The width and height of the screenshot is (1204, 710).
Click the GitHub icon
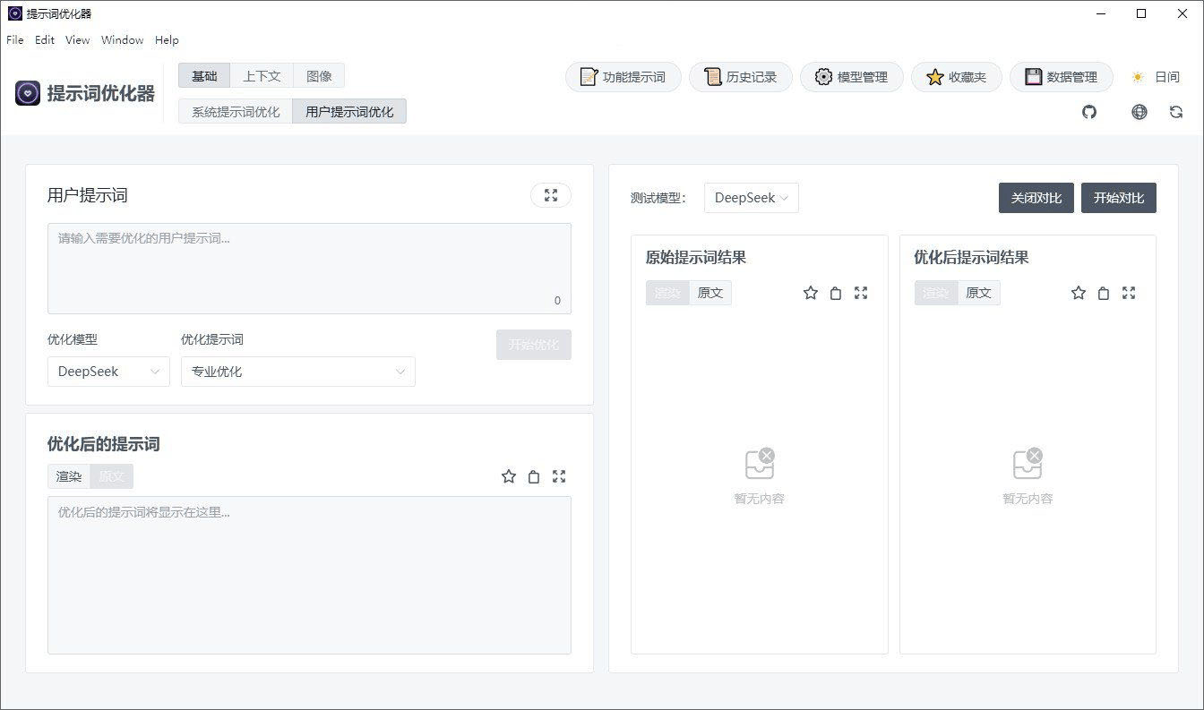1089,112
